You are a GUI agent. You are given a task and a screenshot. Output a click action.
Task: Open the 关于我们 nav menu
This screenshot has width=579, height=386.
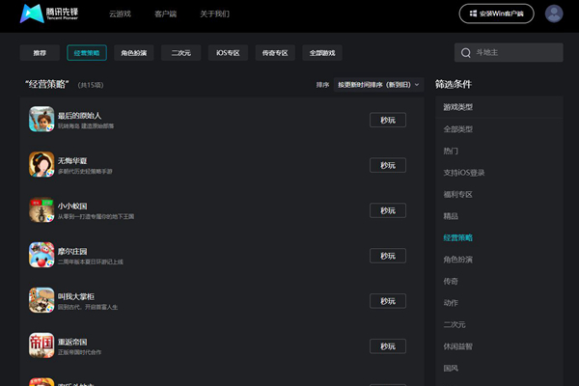coord(214,14)
